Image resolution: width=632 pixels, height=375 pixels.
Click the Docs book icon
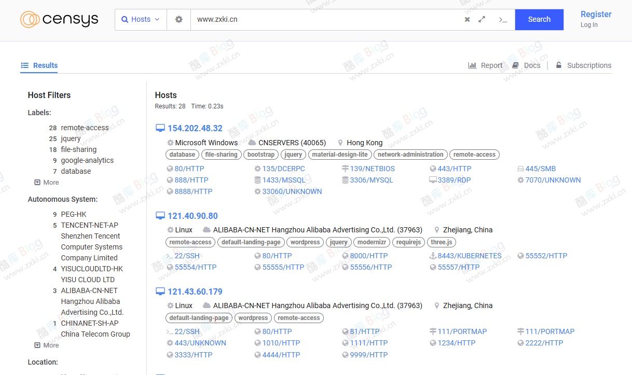pos(515,65)
